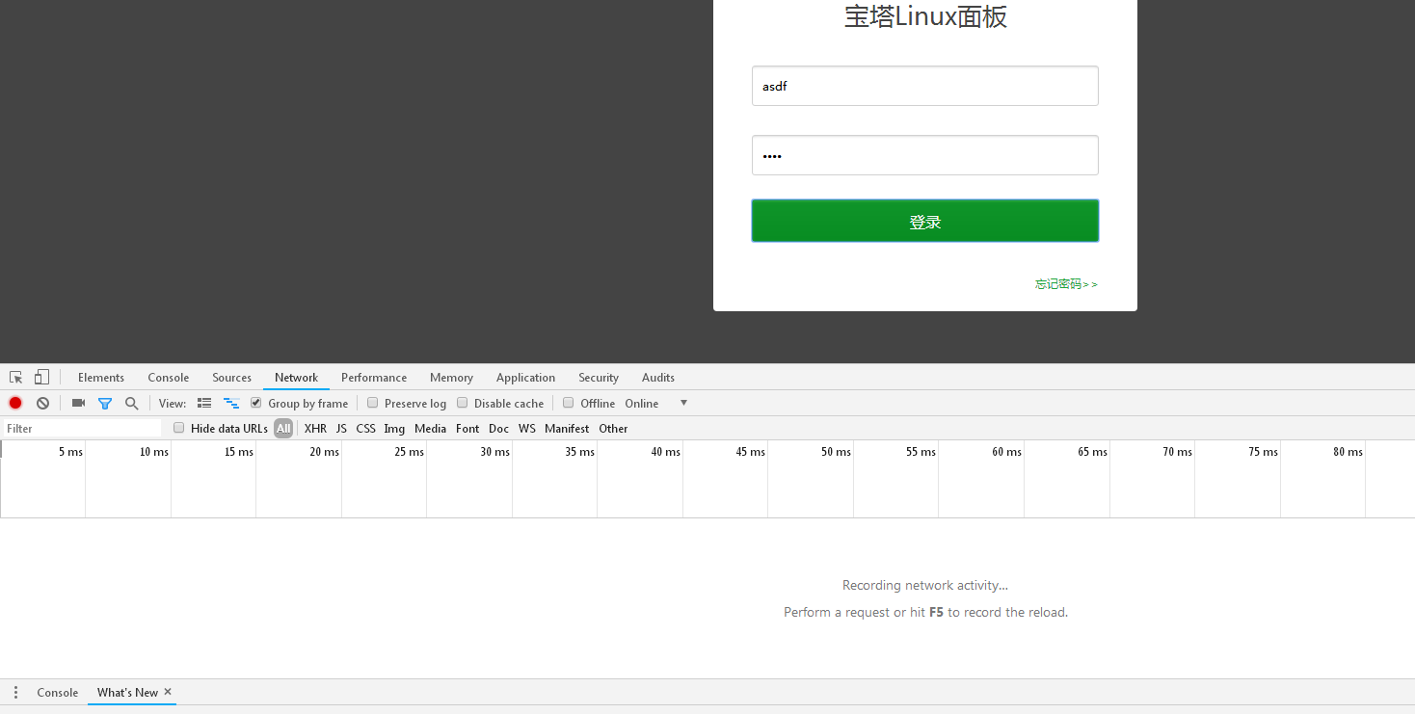
Task: Check Hide data URLs option
Action: point(179,428)
